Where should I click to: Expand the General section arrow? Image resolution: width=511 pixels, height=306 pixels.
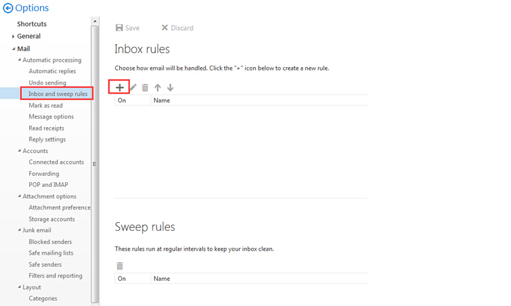tap(13, 37)
